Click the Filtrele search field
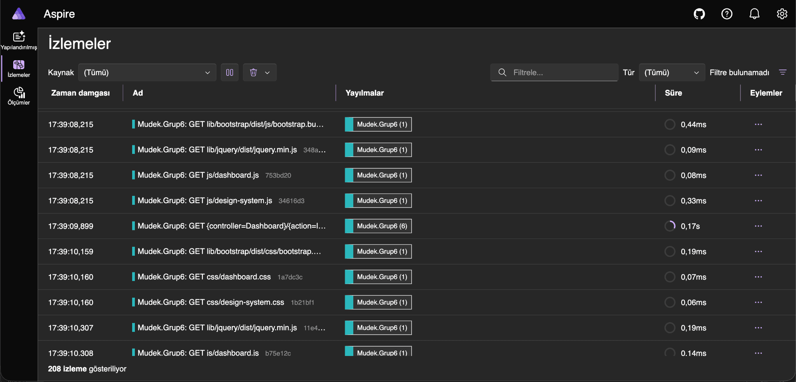The image size is (796, 382). coord(554,72)
